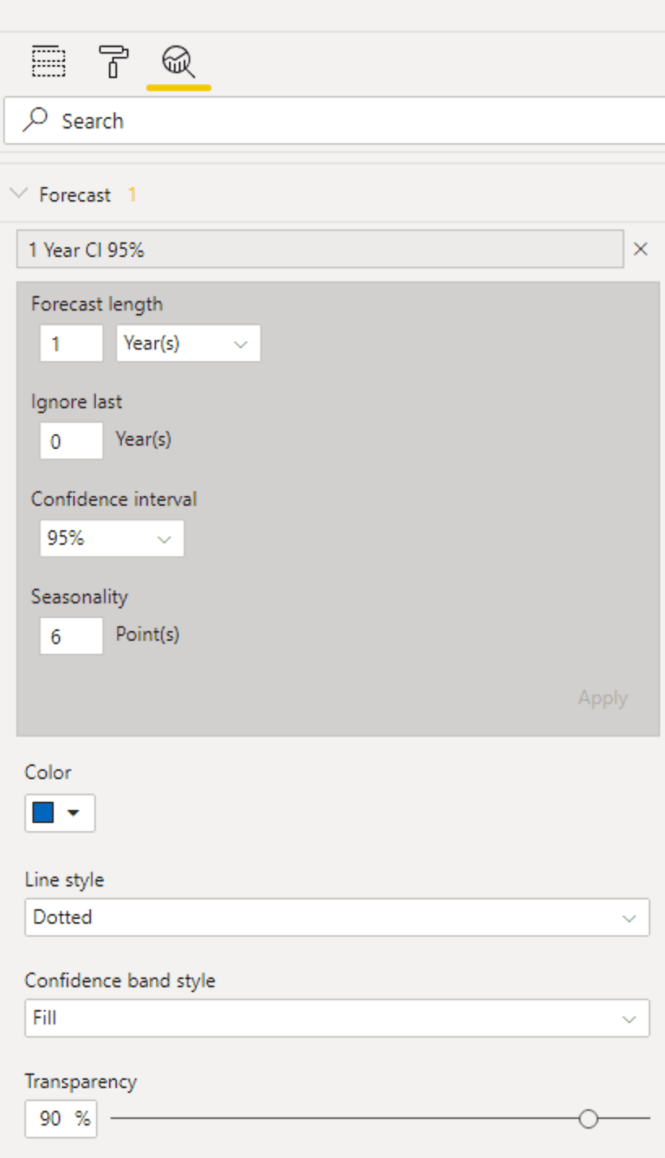Click the Ignore last value field
The width and height of the screenshot is (665, 1158).
point(72,441)
